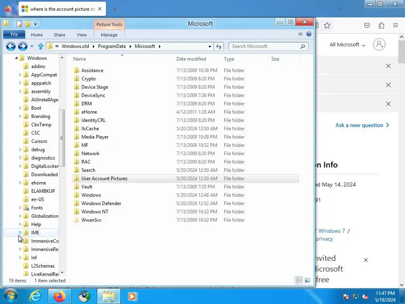Open the Manage Picture Tools tab
The width and height of the screenshot is (405, 304).
(x=109, y=35)
